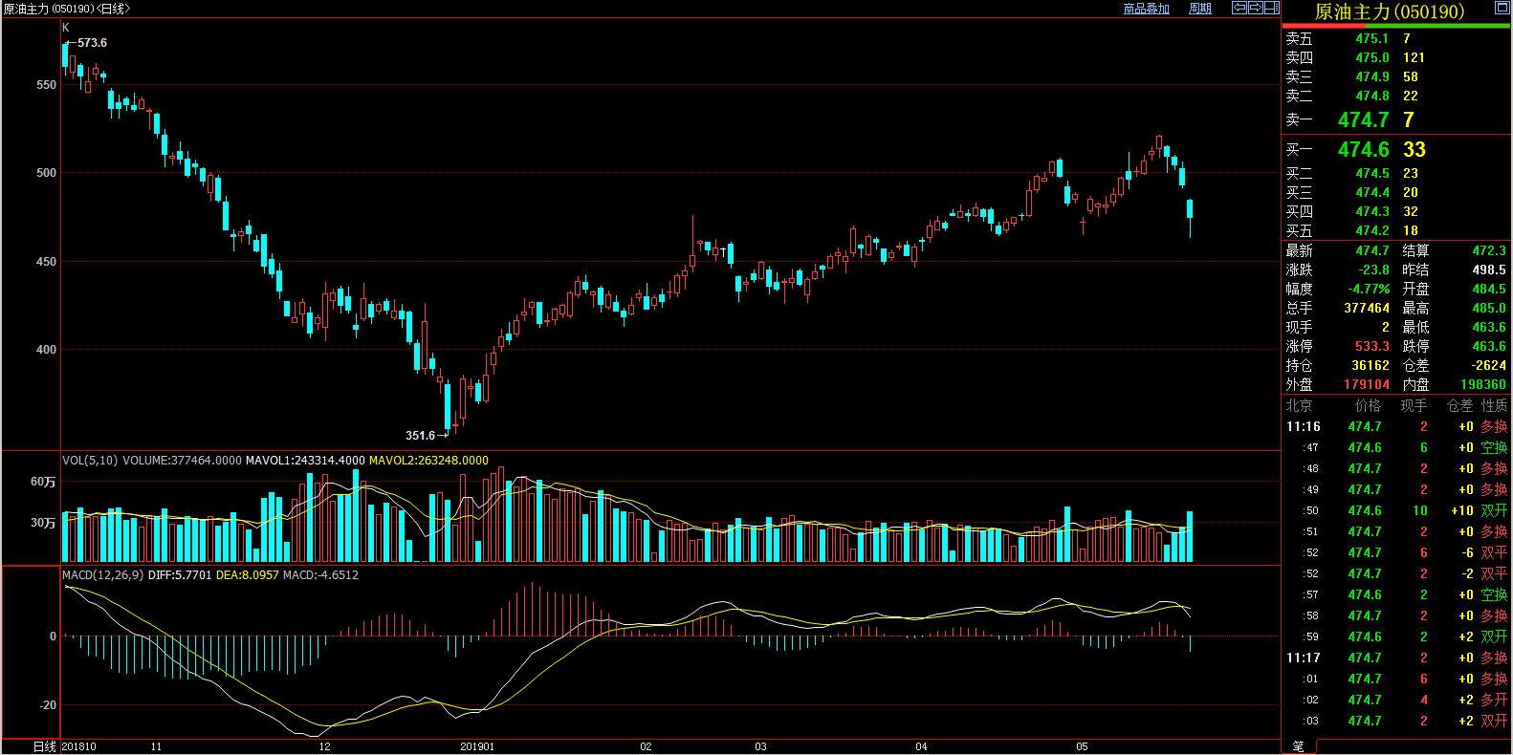The image size is (1513, 755).
Task: Click the 201901 date marker on timeline
Action: [x=477, y=746]
